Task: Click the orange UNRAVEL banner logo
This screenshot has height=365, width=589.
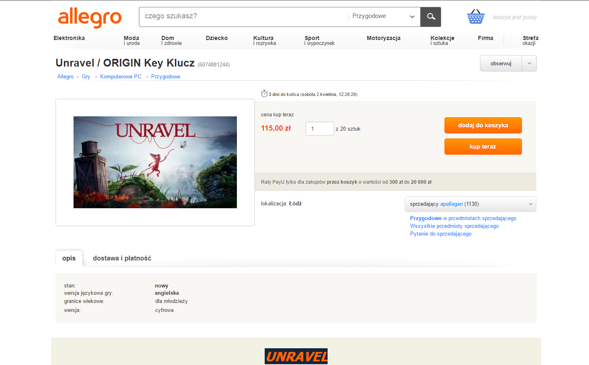Action: click(296, 356)
